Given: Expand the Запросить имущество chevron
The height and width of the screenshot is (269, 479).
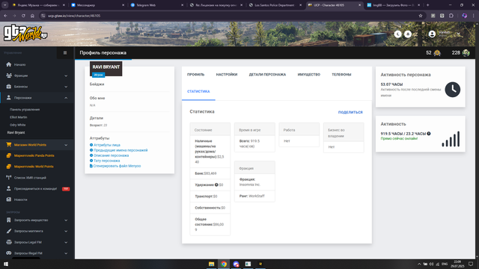Looking at the screenshot, I should click(x=66, y=220).
